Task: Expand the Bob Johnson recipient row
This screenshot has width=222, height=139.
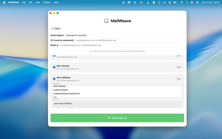Action: tap(179, 67)
